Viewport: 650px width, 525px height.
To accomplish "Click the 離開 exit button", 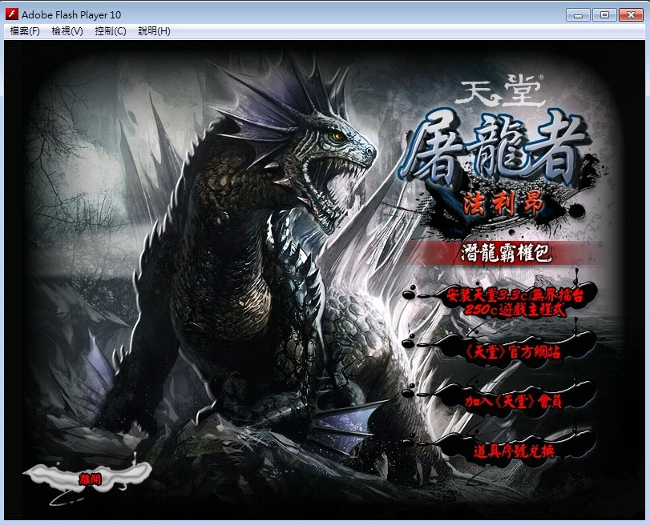I will tap(90, 479).
